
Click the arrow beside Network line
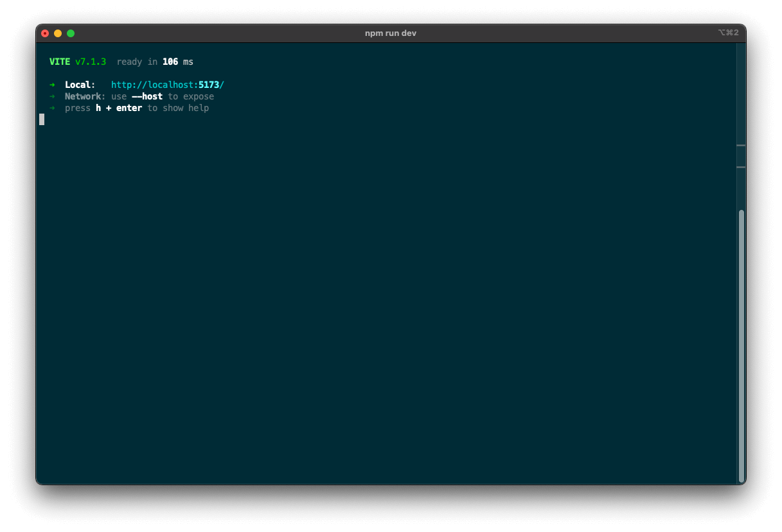coord(52,96)
